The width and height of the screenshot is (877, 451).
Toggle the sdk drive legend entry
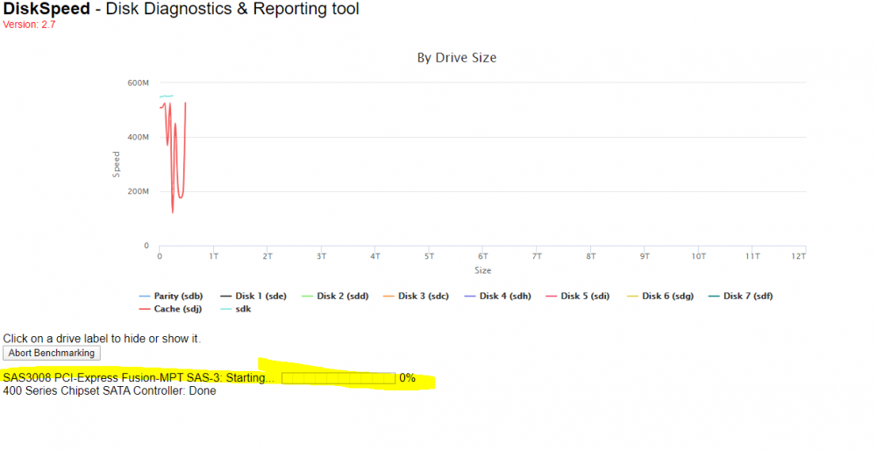235,309
